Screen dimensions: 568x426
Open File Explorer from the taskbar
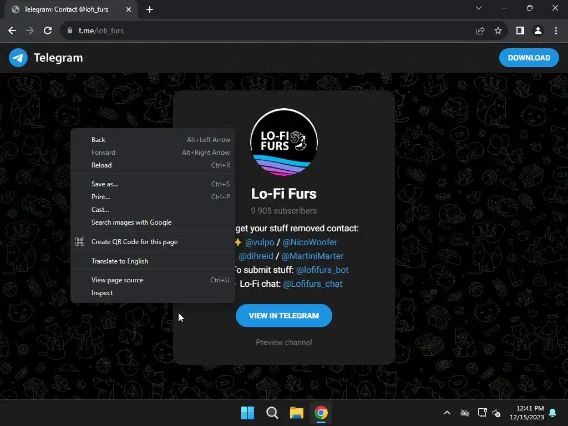click(297, 413)
